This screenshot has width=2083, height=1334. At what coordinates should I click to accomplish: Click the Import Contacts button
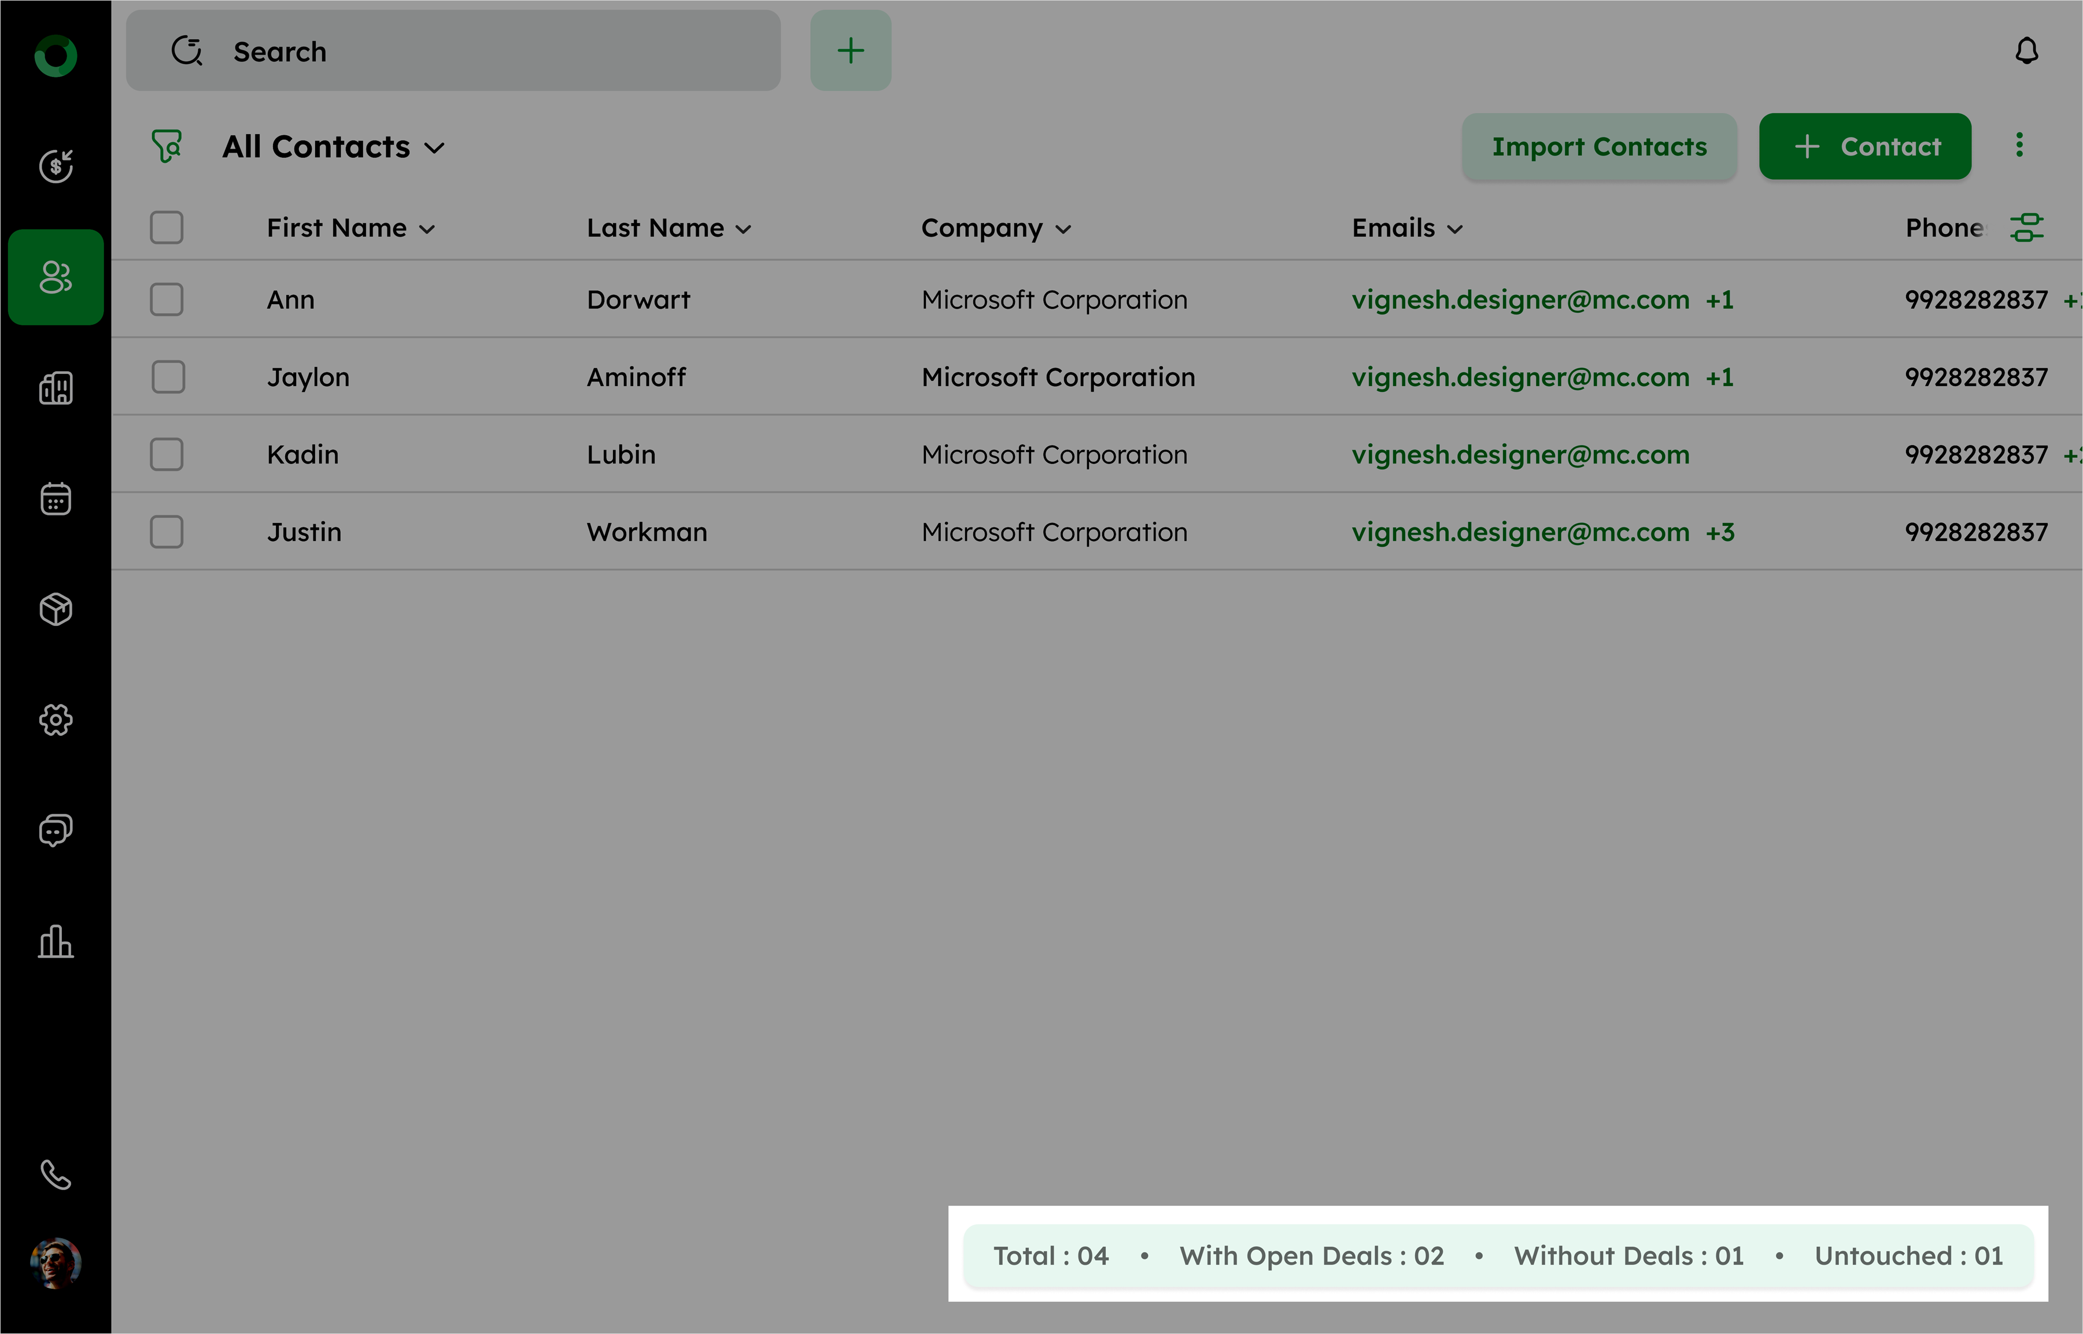click(1598, 146)
